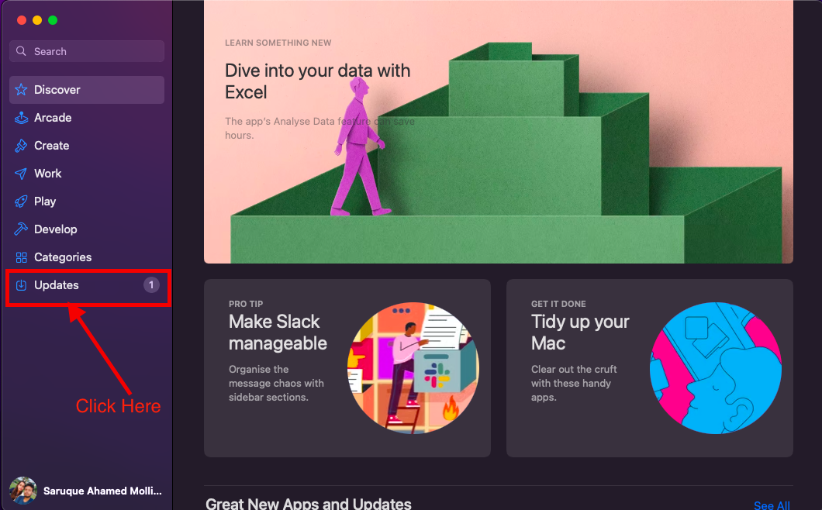Open the Excel featured story banner
This screenshot has height=510, width=822.
[498, 132]
